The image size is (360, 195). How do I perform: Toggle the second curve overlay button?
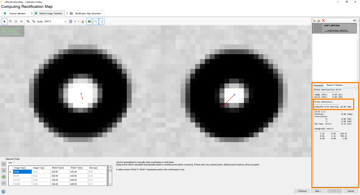102,22
